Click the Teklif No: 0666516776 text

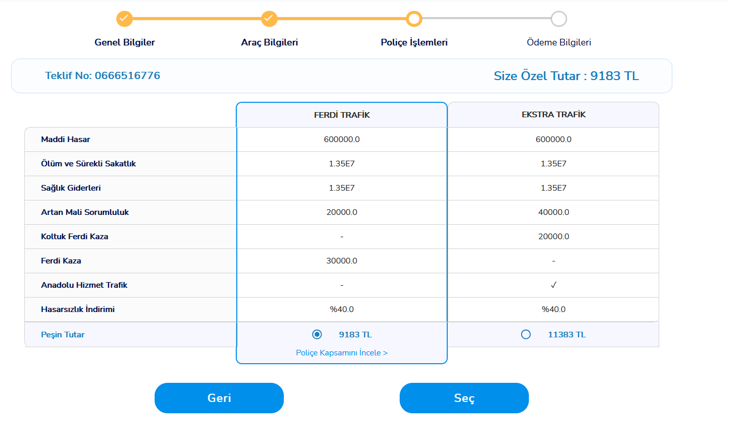click(x=102, y=75)
